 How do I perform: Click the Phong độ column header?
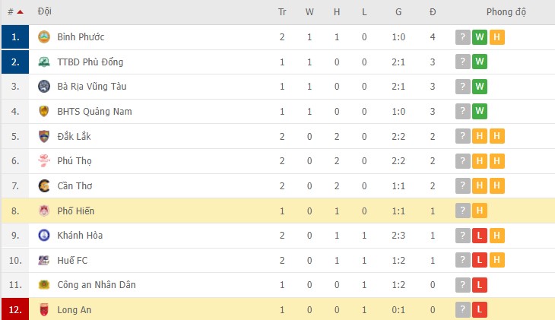point(506,12)
